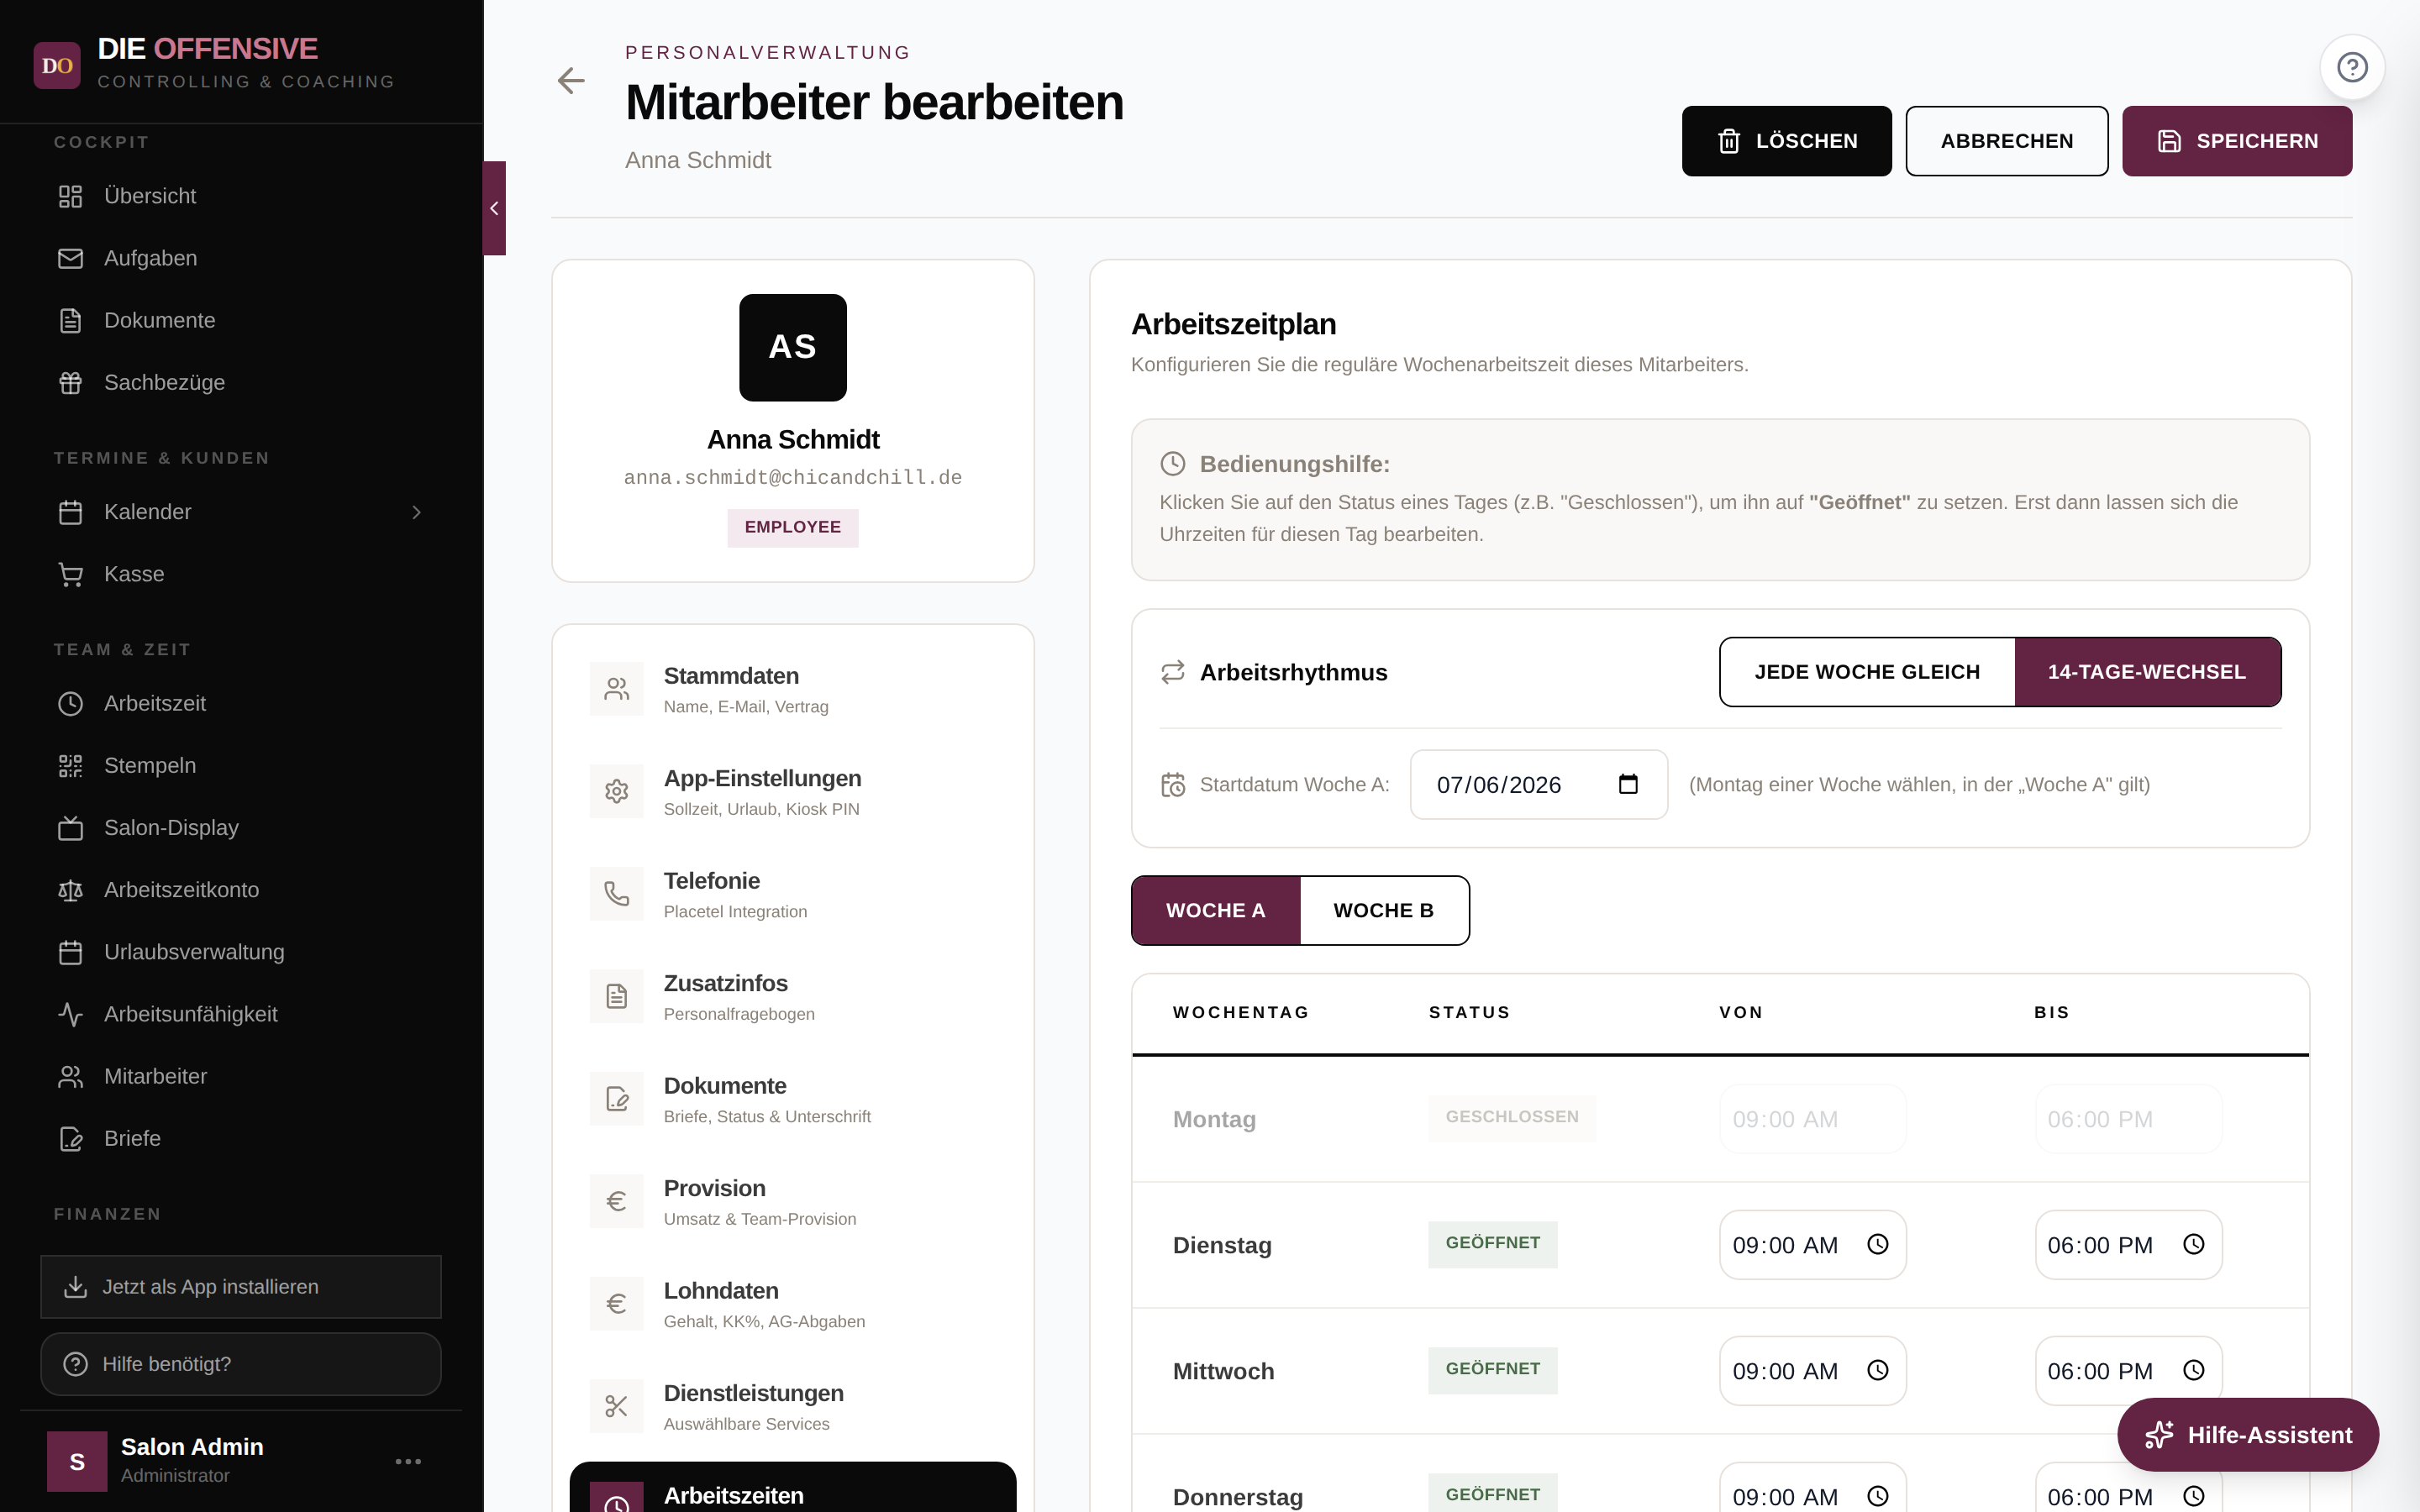Click the DO logo in the sidebar
The height and width of the screenshot is (1512, 2420).
point(57,65)
